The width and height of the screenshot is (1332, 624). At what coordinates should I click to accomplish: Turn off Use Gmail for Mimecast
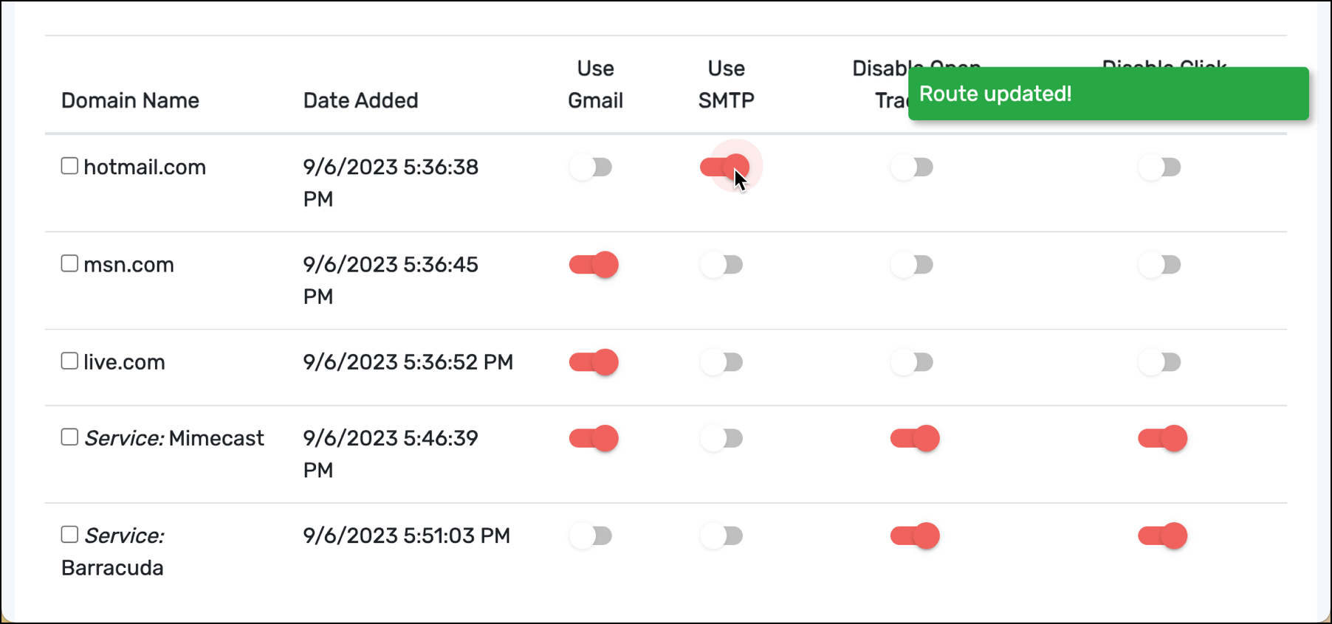coord(594,439)
